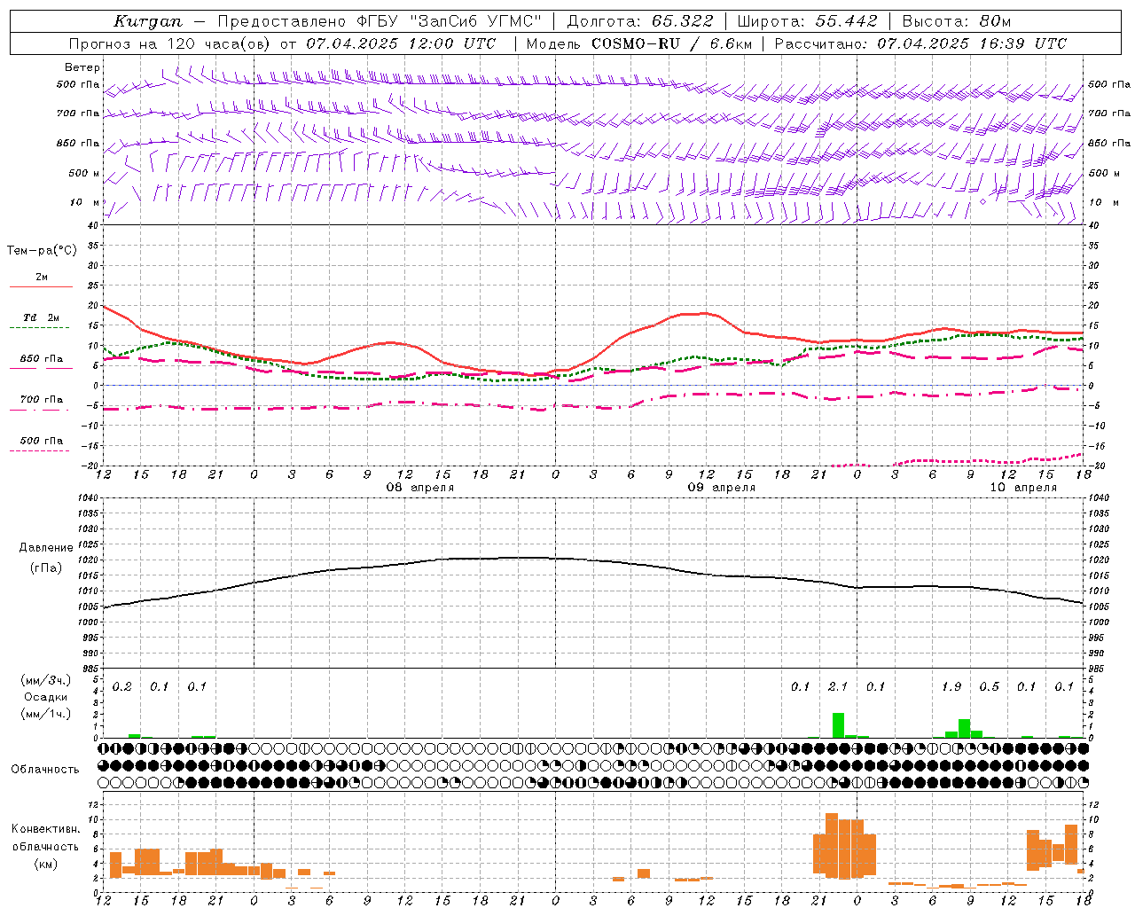The image size is (1135, 908).
Task: Click the Давление panel label
Action: (46, 548)
